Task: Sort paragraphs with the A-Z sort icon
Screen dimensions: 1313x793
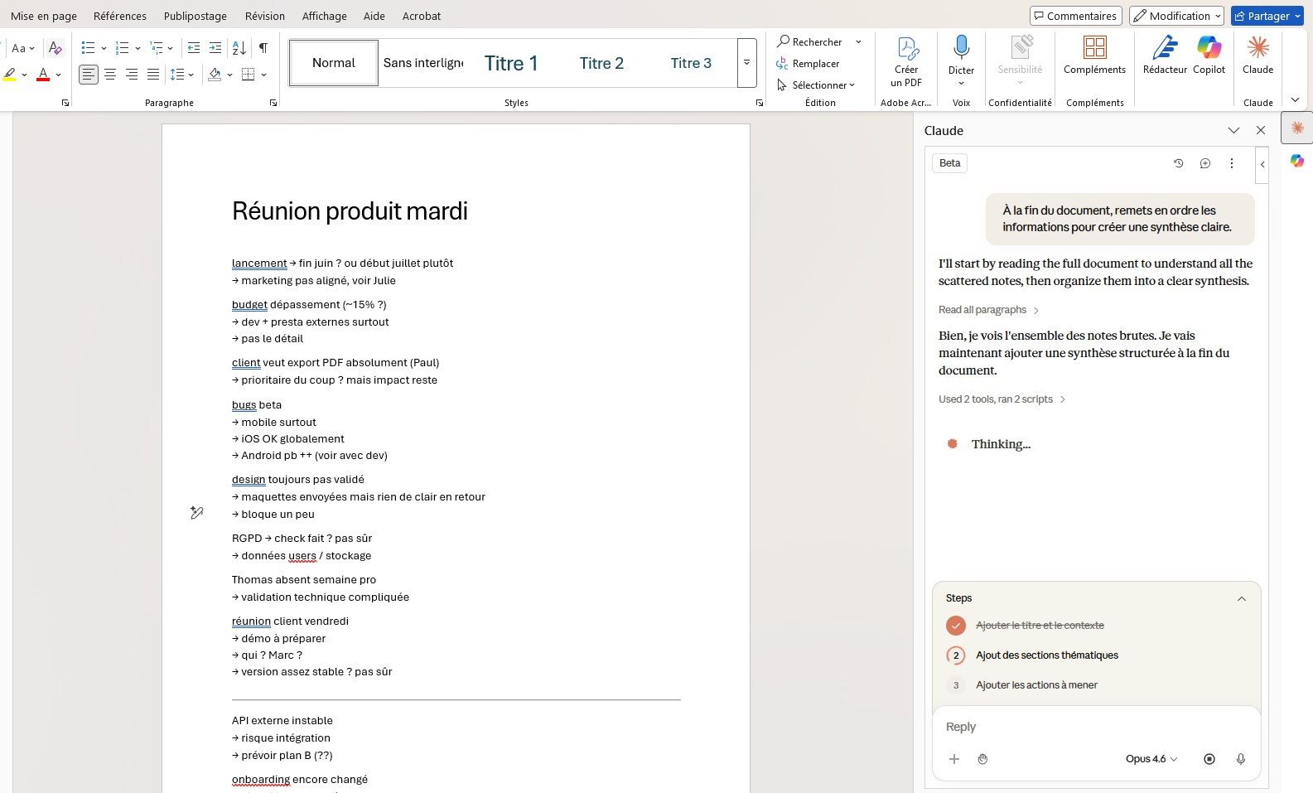Action: [x=239, y=48]
